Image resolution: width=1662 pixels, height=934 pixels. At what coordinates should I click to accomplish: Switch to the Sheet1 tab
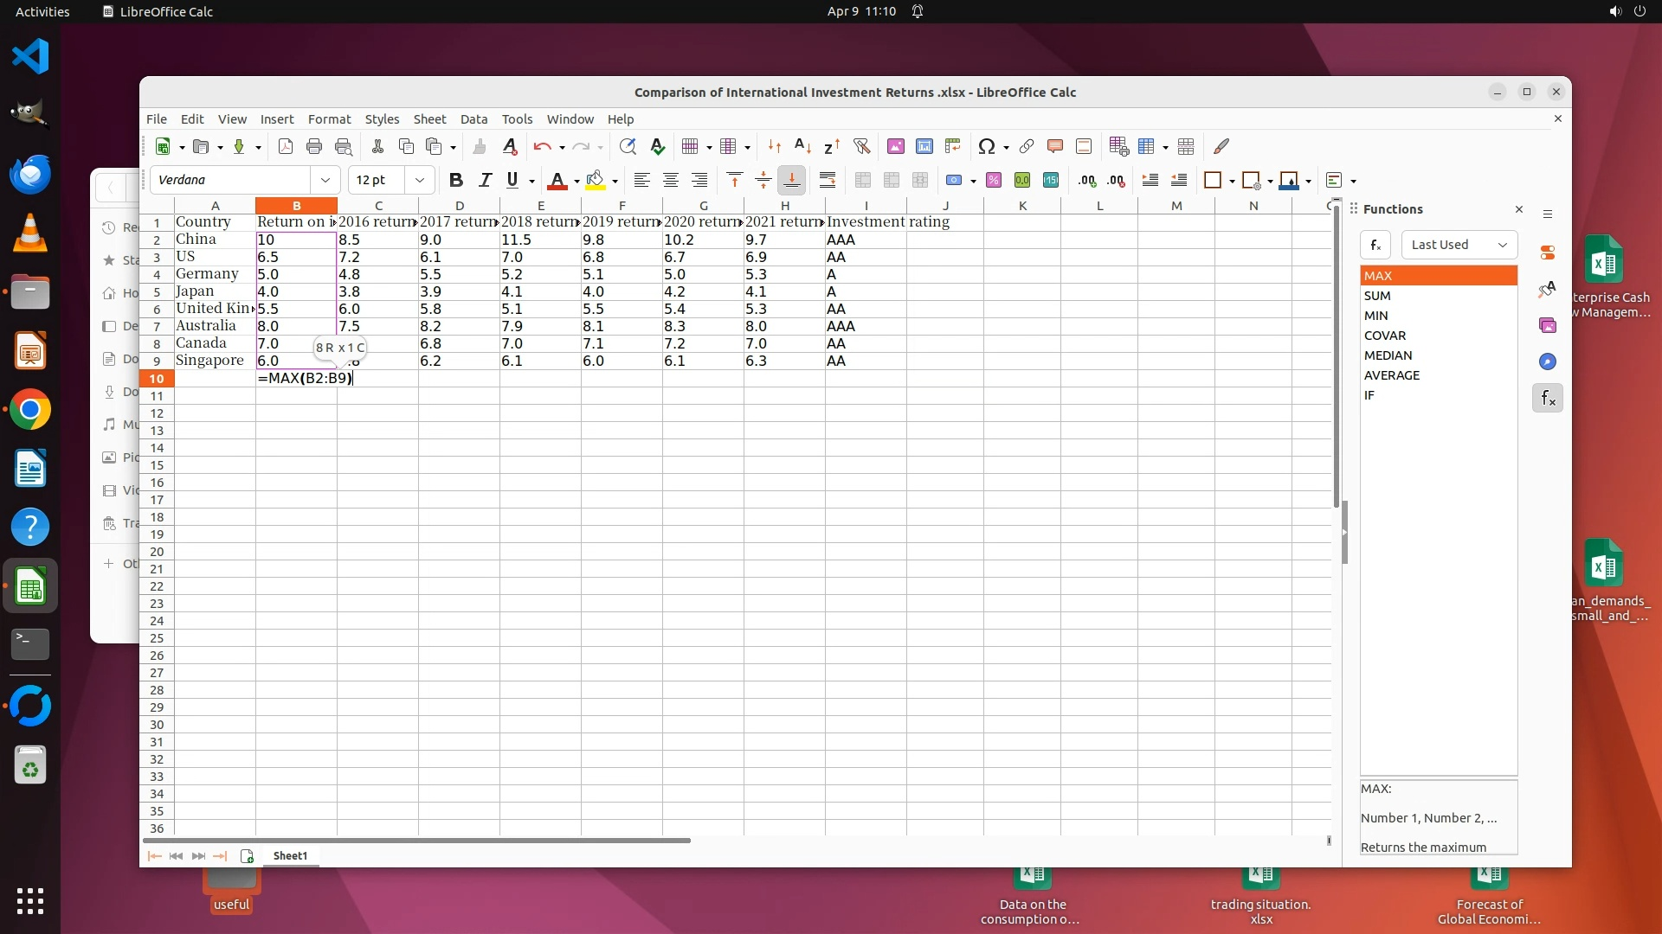point(290,856)
